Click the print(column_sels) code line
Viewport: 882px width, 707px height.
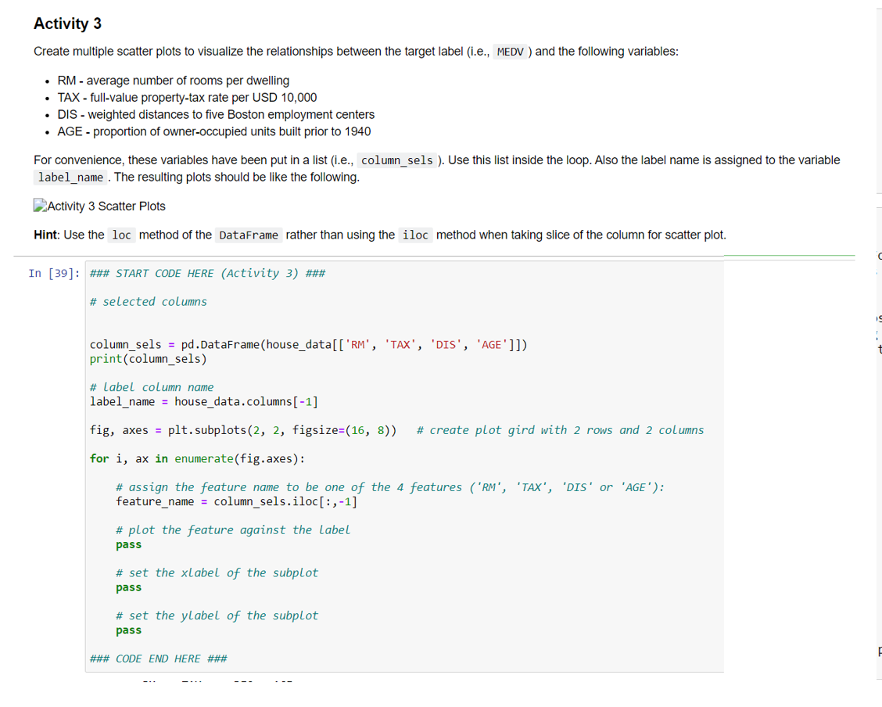pyautogui.click(x=148, y=358)
